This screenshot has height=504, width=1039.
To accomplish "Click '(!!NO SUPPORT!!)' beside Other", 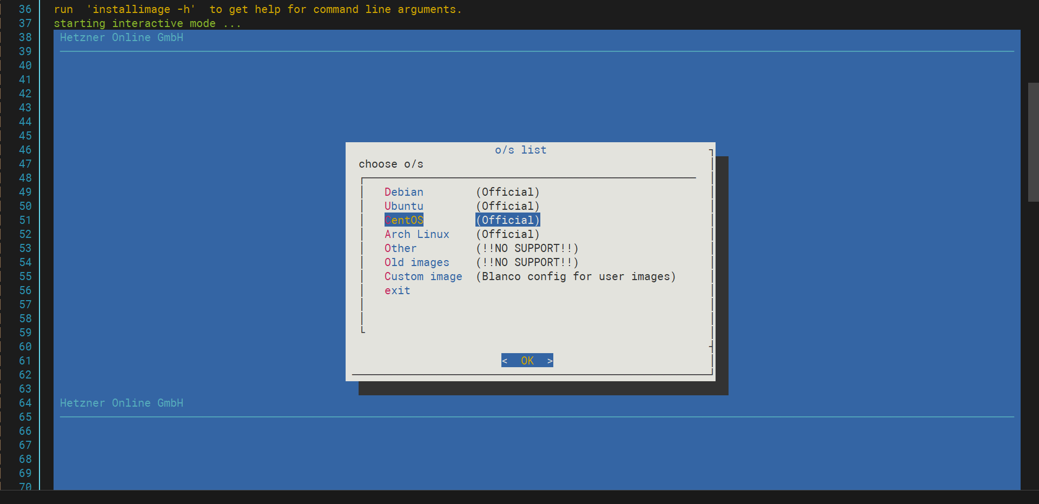I will (x=527, y=248).
